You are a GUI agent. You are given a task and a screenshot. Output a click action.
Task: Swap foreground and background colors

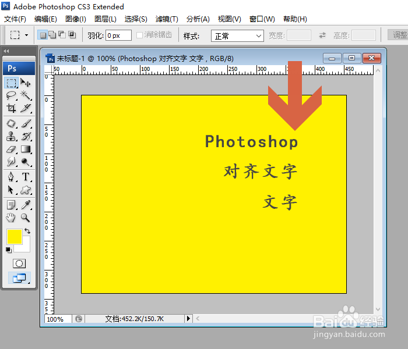tap(27, 231)
